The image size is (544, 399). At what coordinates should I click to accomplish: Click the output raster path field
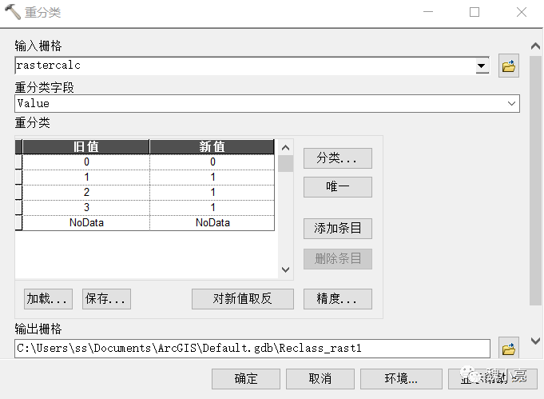pyautogui.click(x=252, y=349)
